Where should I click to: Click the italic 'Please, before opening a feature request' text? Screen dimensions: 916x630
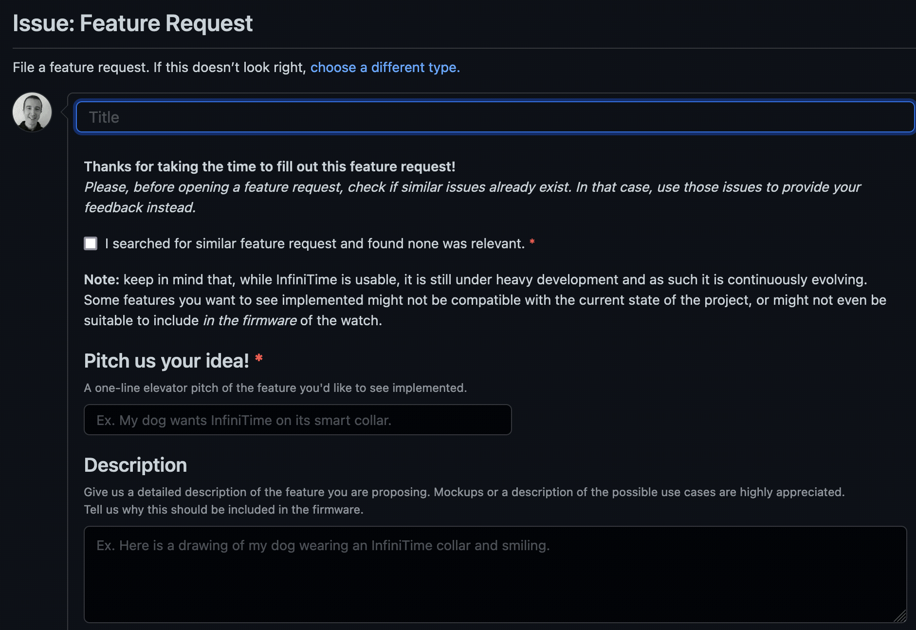(x=472, y=187)
